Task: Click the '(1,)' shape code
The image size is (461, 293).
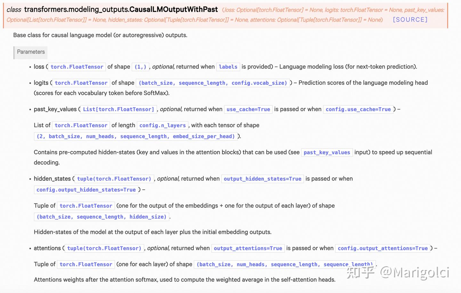Action: (x=140, y=67)
